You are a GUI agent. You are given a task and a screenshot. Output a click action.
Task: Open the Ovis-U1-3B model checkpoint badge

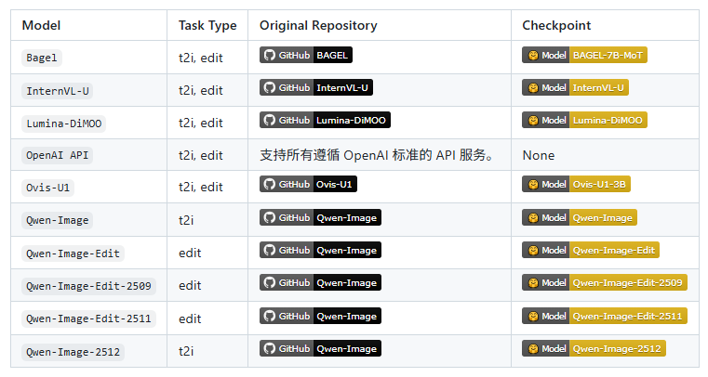click(x=576, y=184)
